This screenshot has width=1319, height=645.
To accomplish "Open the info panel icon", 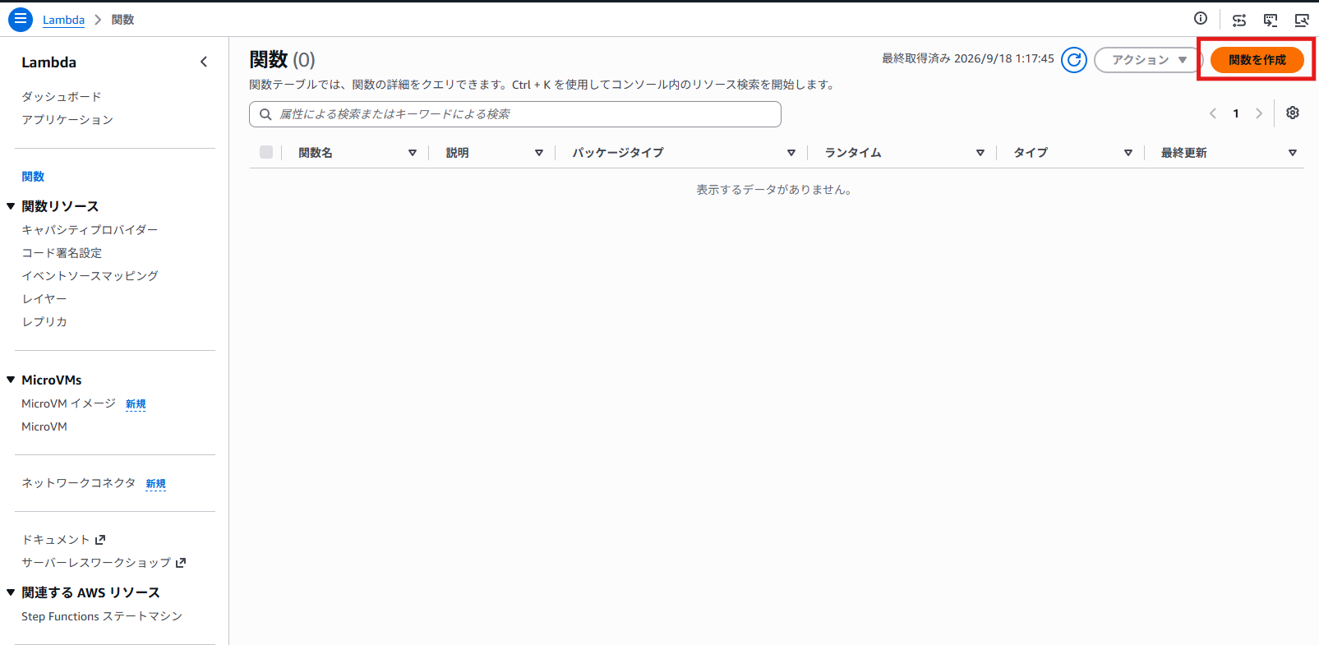I will click(1201, 19).
